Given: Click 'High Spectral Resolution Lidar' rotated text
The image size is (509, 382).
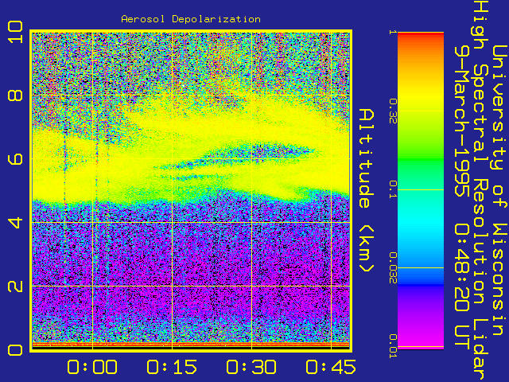Looking at the screenshot, I should click(x=481, y=191).
